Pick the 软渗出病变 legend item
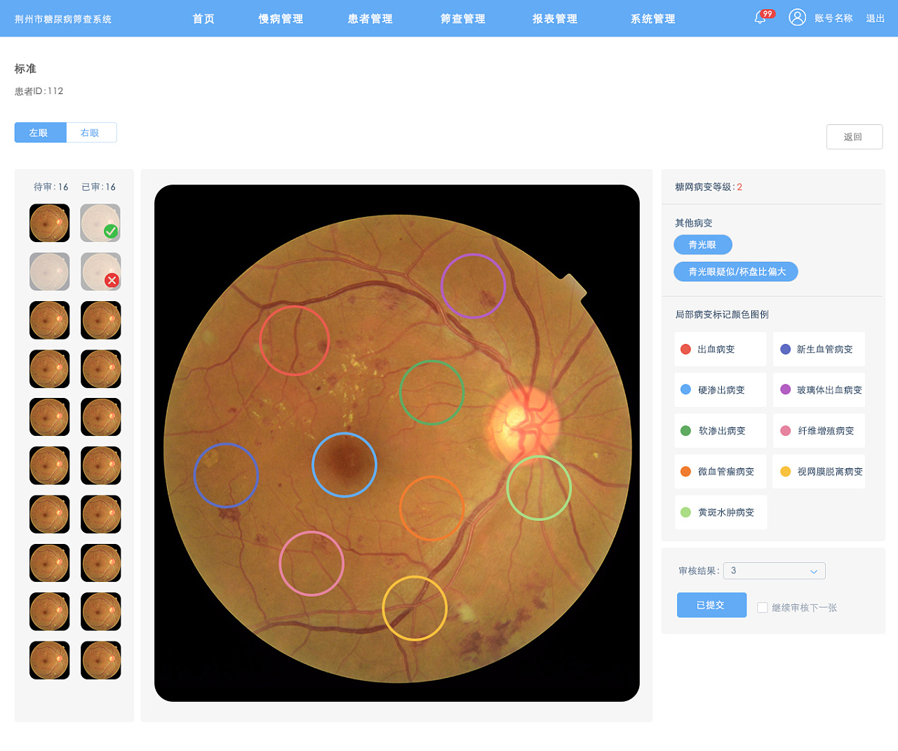 coord(721,431)
